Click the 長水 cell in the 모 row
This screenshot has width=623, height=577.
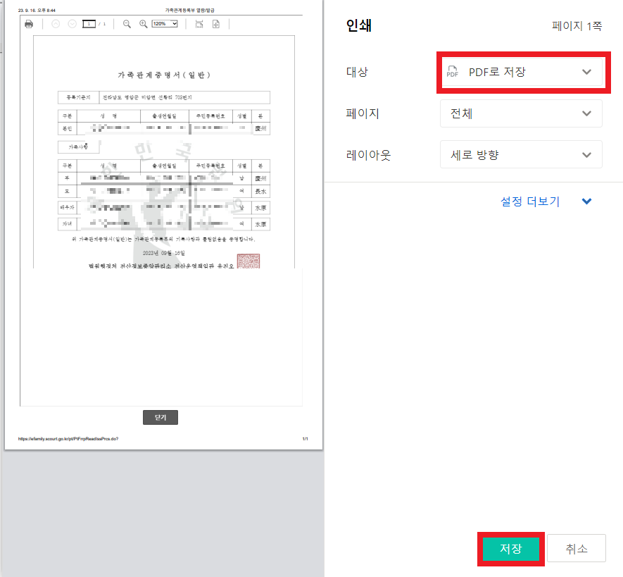coord(260,191)
